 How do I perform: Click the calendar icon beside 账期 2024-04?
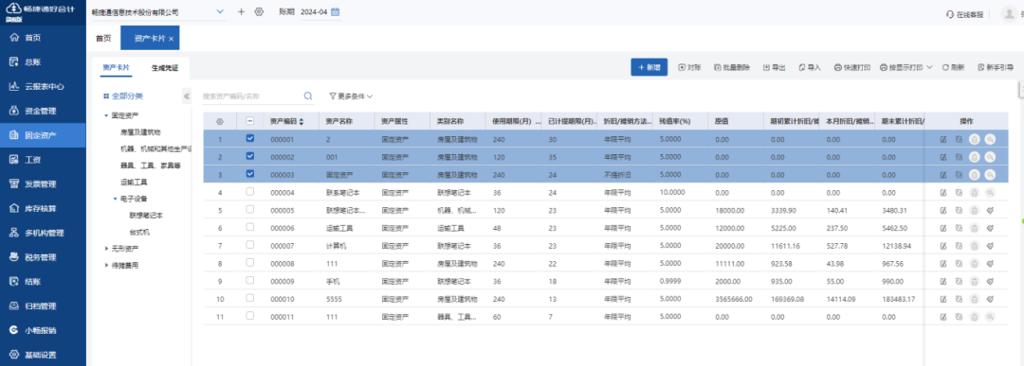pyautogui.click(x=336, y=11)
